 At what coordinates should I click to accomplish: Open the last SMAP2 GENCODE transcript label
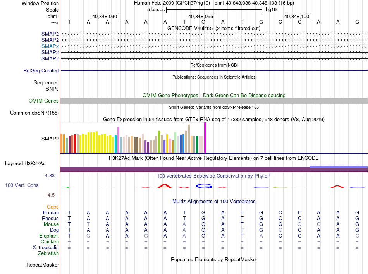coord(50,58)
